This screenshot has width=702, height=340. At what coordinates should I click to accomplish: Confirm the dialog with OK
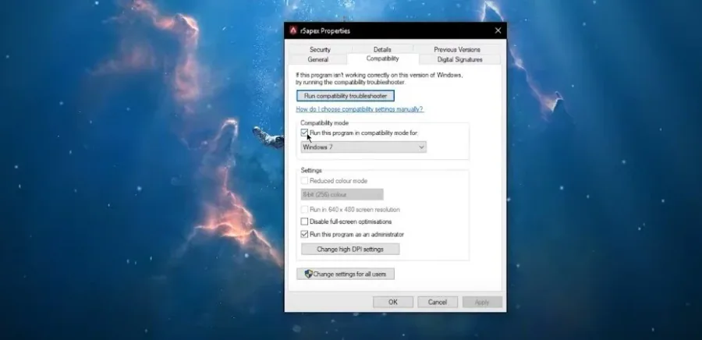(393, 302)
